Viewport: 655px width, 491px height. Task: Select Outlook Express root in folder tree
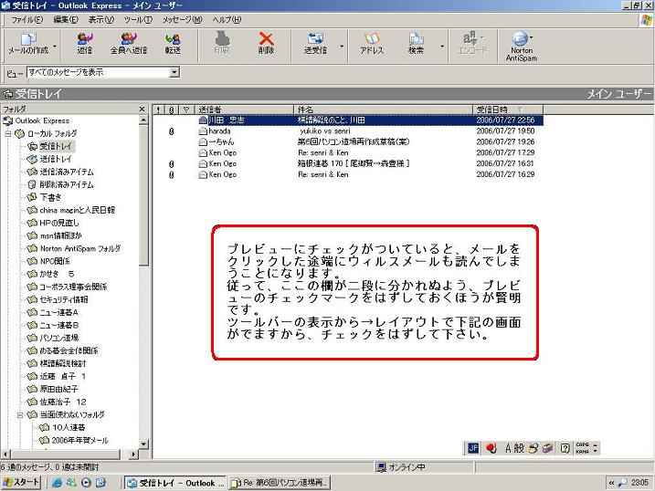point(42,121)
